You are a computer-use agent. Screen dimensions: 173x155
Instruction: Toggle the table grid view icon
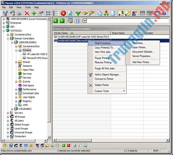(70, 21)
